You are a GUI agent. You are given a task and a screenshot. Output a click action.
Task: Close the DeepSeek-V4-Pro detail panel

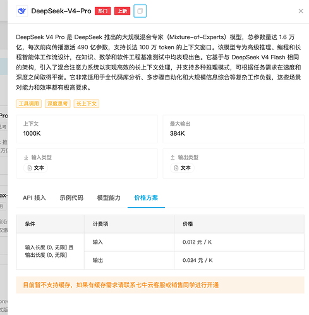click(301, 11)
